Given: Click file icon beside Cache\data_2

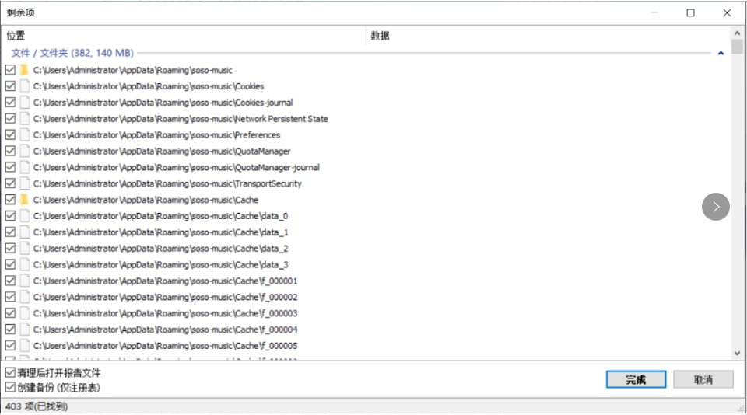Looking at the screenshot, I should [x=25, y=248].
